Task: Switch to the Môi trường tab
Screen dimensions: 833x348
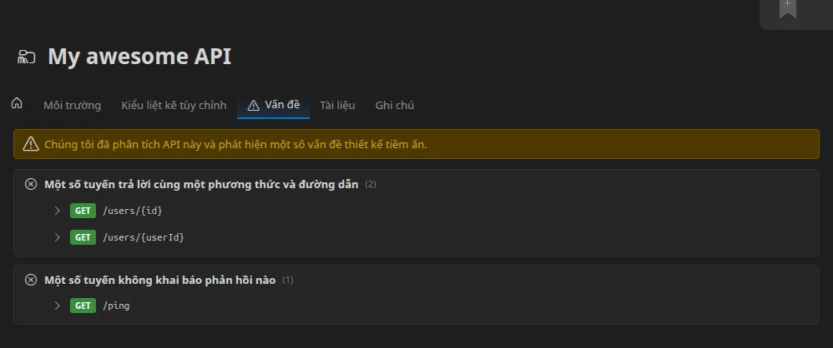Action: tap(73, 106)
